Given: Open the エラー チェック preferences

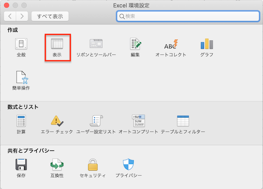Looking at the screenshot, I should pos(57,124).
